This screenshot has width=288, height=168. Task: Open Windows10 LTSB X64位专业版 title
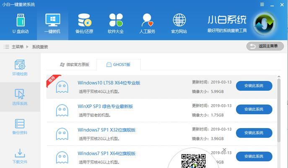[109, 83]
